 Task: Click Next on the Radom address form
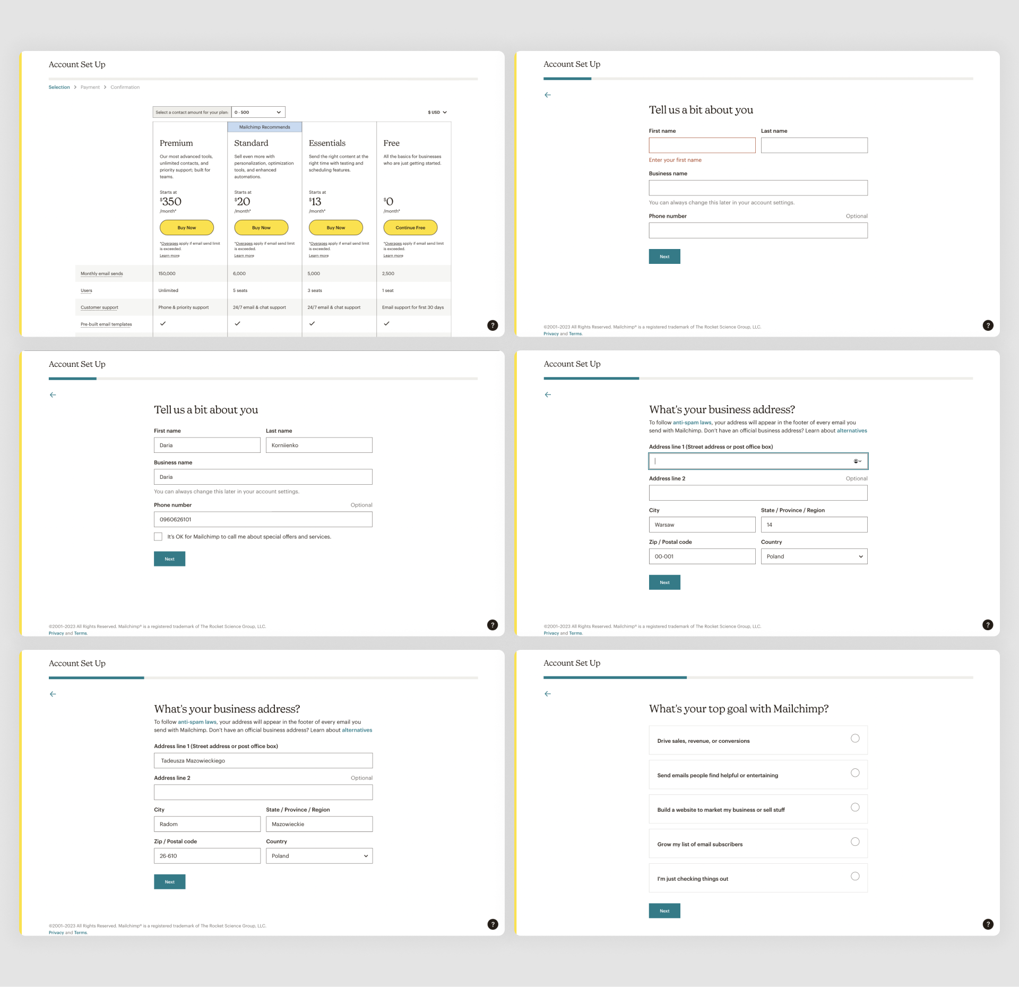click(169, 882)
